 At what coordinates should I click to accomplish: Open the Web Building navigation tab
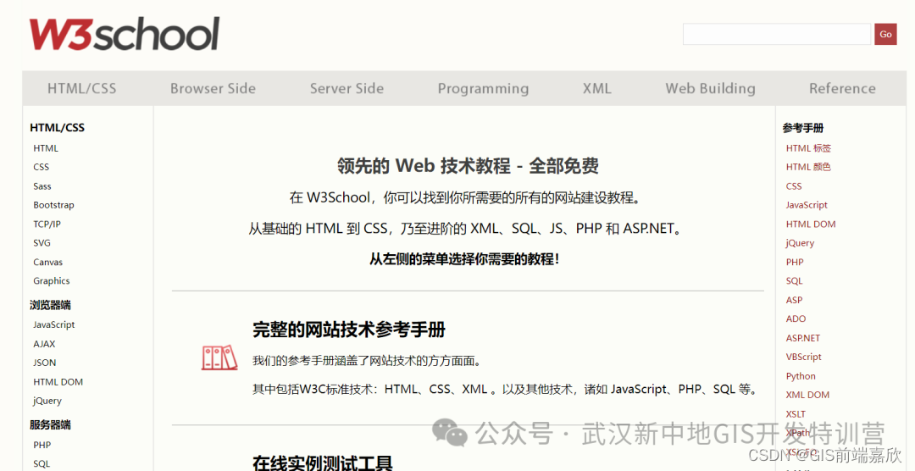pos(710,89)
